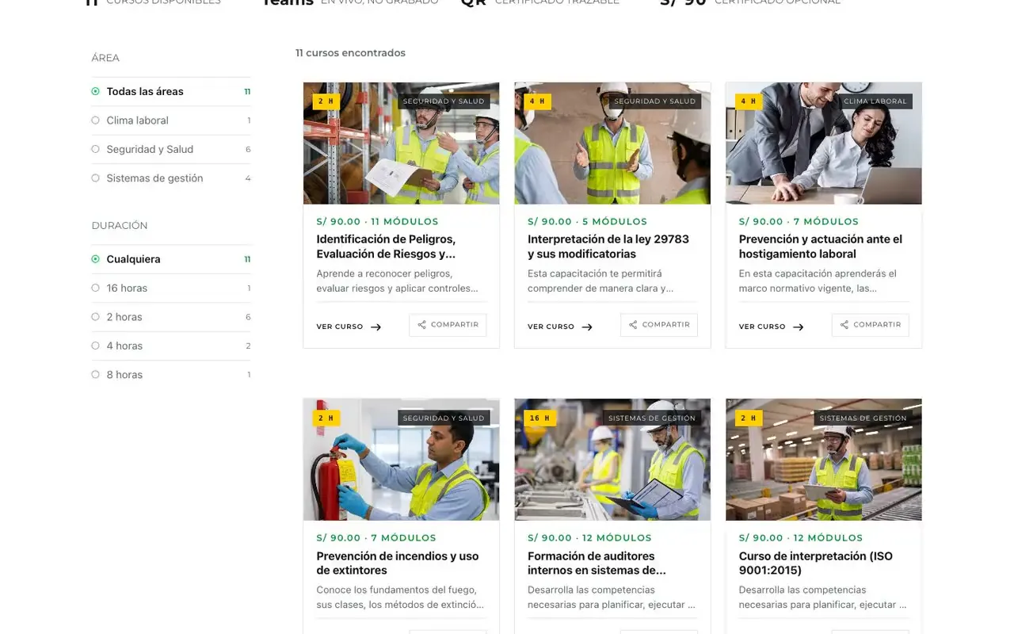This screenshot has width=1014, height=634.
Task: Click share icon on Identificación de Peligros card
Action: (422, 325)
